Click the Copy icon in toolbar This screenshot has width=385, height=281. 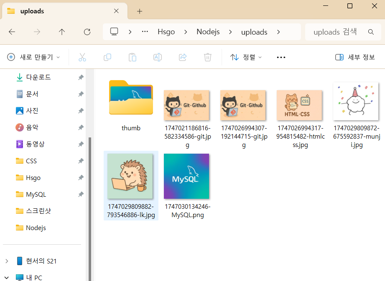point(107,57)
